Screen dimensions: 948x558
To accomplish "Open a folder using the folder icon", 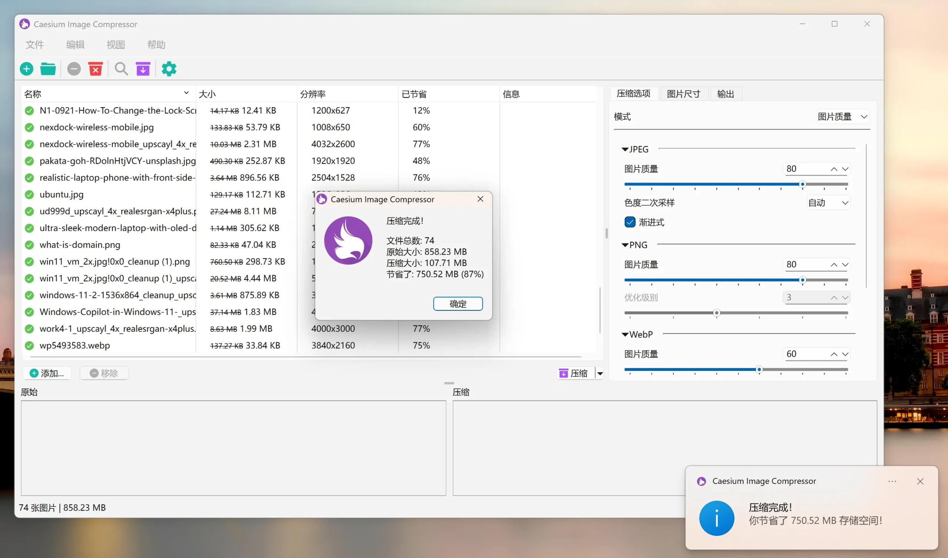I will coord(48,69).
